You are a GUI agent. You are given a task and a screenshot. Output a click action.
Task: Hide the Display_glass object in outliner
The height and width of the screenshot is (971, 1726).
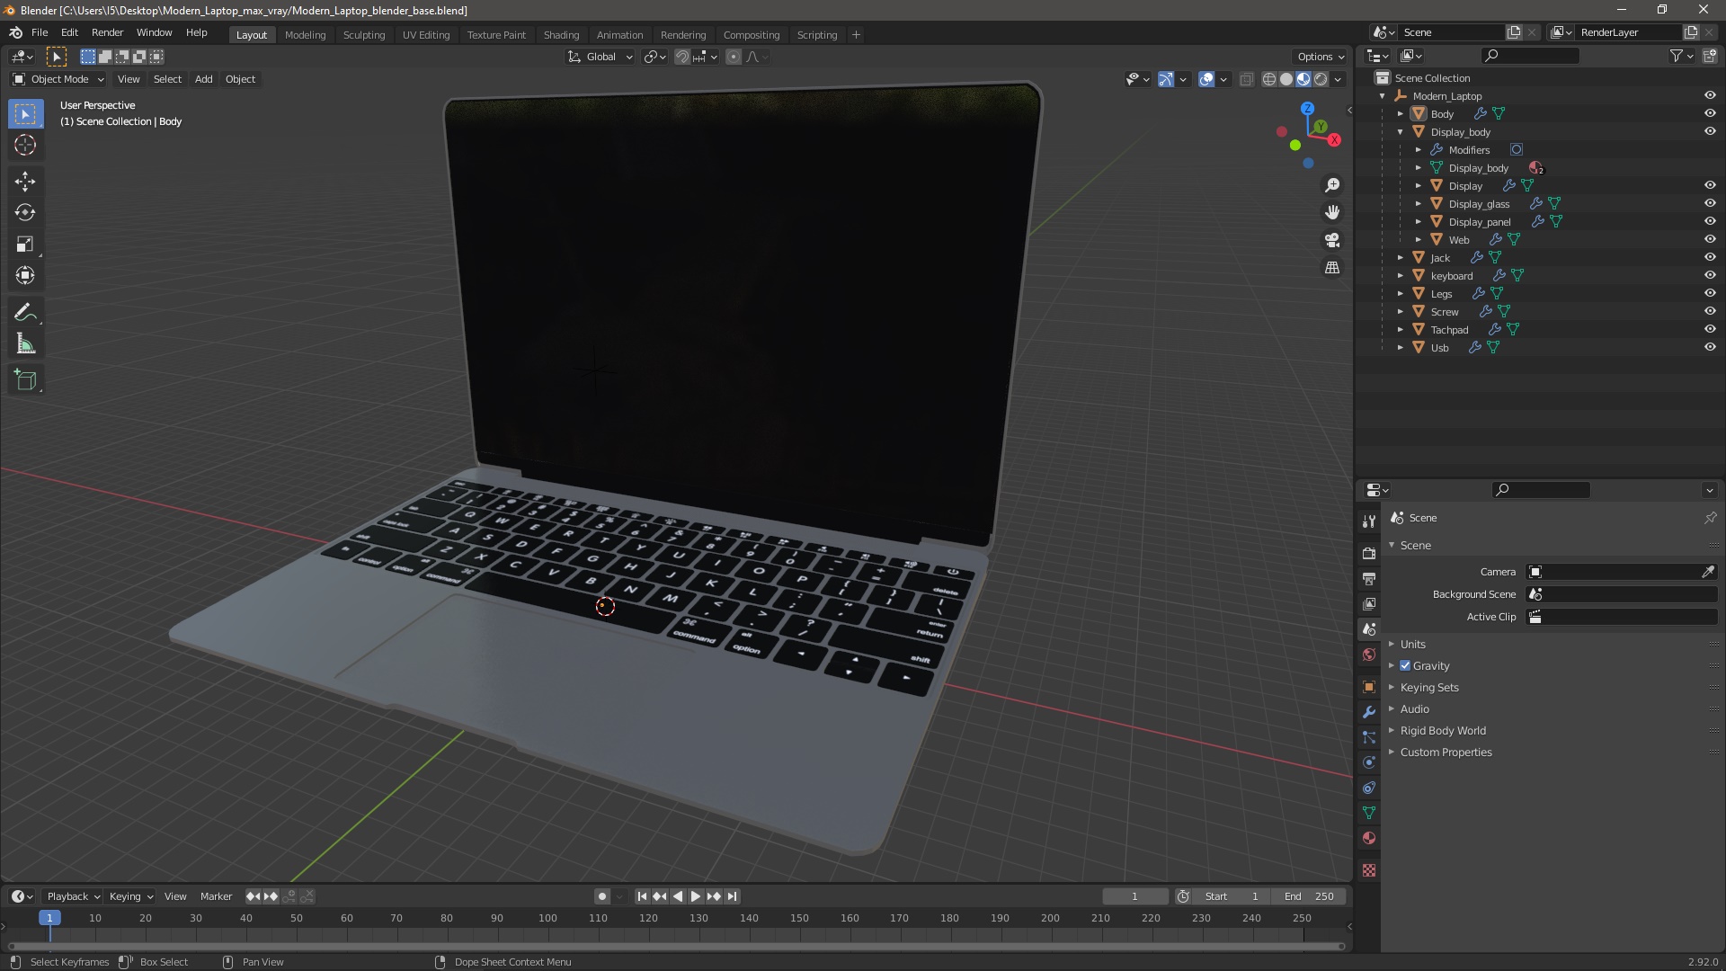(1710, 203)
